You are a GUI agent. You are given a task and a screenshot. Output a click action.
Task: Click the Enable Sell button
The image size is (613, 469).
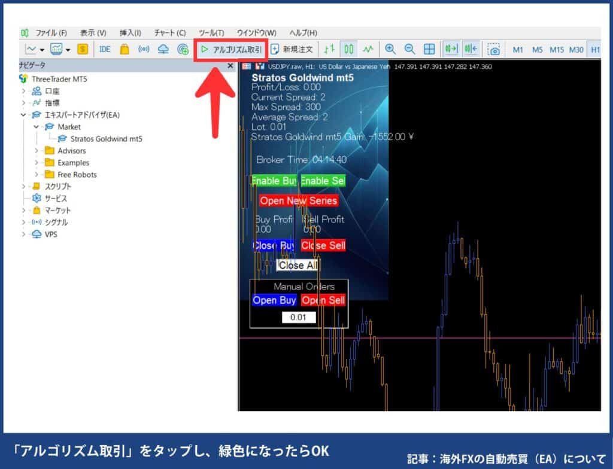pos(323,181)
